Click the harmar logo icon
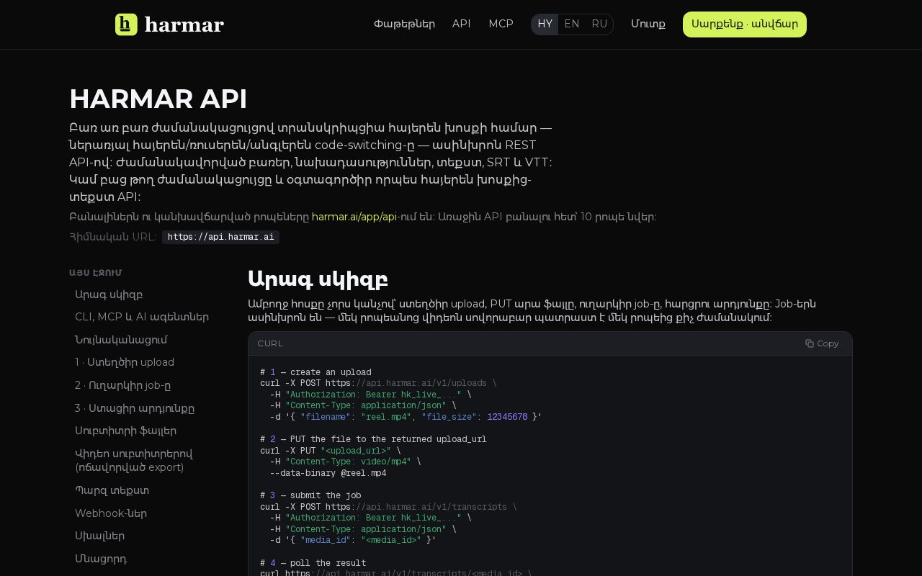The width and height of the screenshot is (922, 576). coord(126,24)
